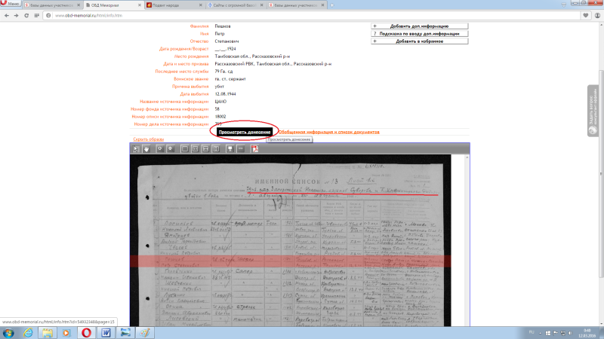Click the value '79 Гв. сд'
The height and width of the screenshot is (339, 604).
click(x=223, y=72)
